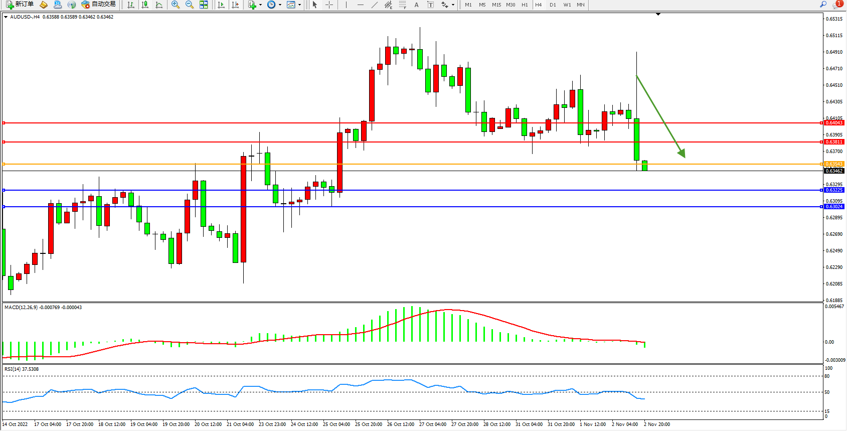Image resolution: width=847 pixels, height=431 pixels.
Task: Open the indicators list dropdown arrow
Action: click(x=260, y=5)
